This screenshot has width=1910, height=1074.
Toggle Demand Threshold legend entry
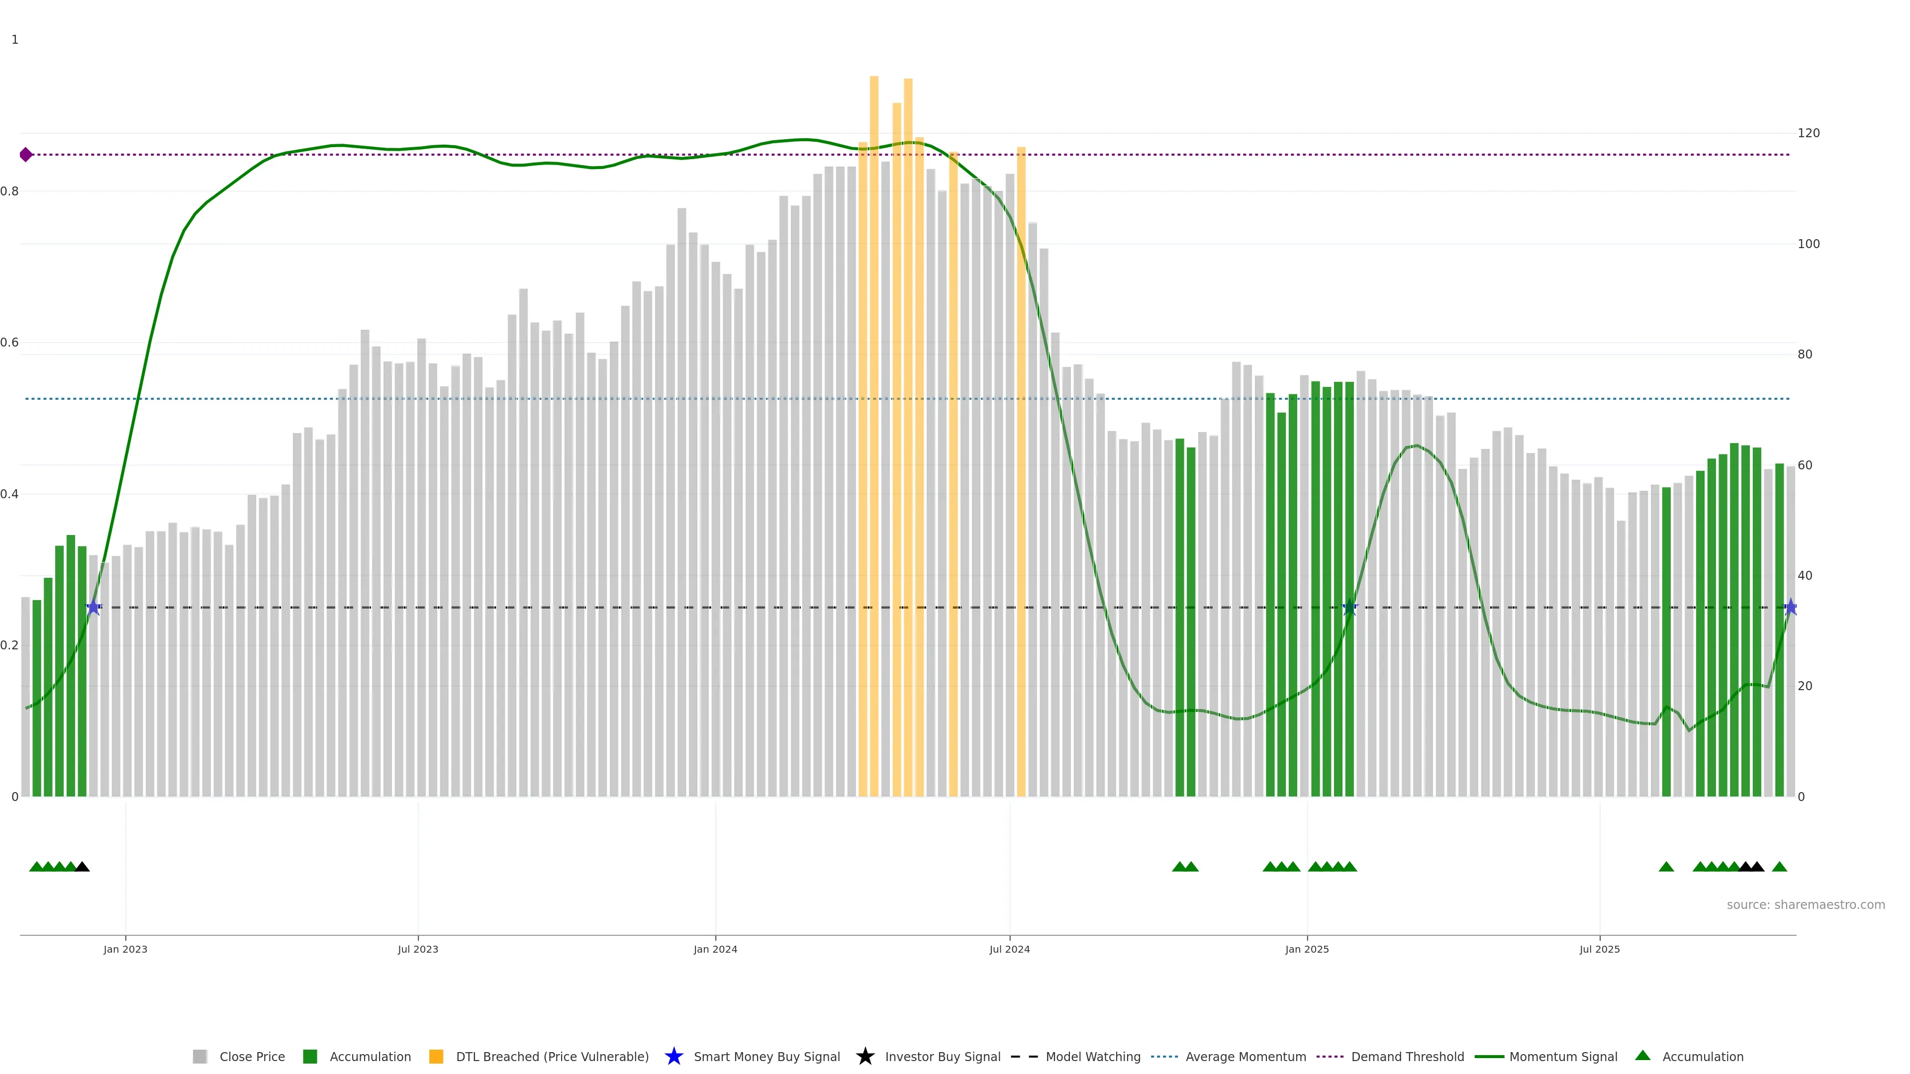coord(1407,1056)
